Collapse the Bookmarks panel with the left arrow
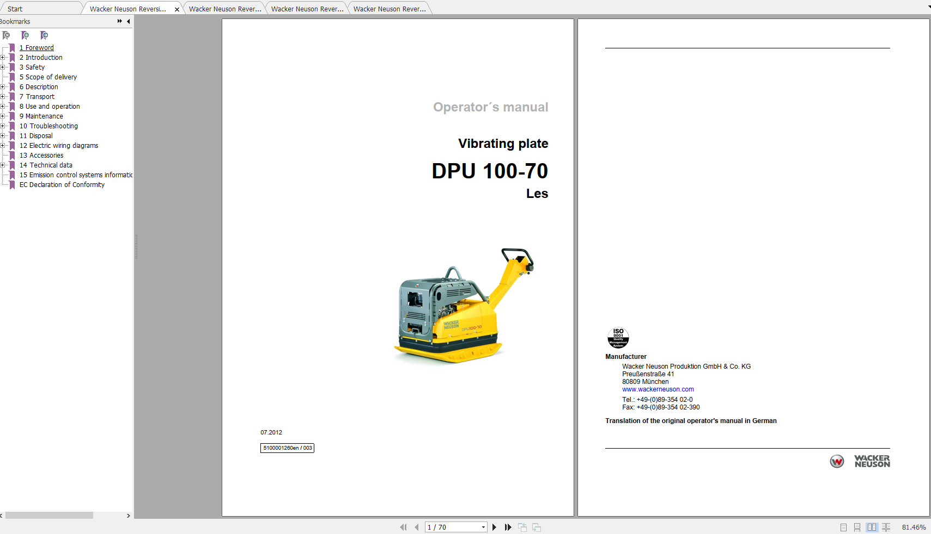The height and width of the screenshot is (534, 931). point(129,21)
